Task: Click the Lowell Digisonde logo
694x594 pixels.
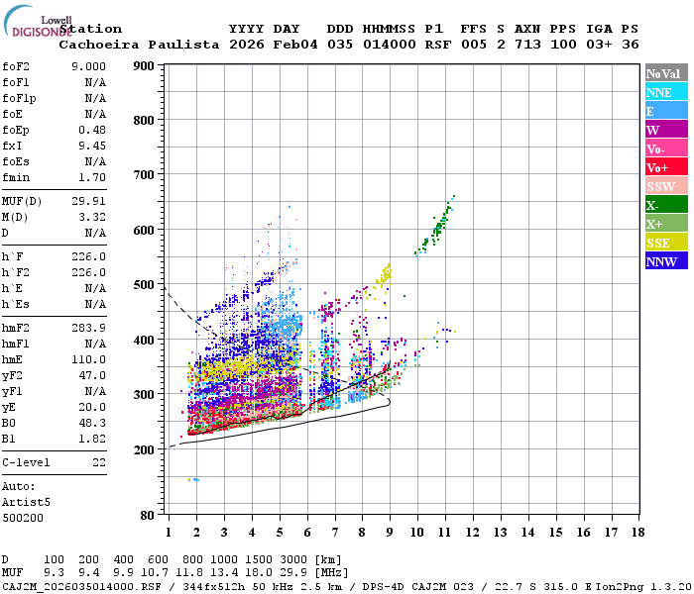Action: click(x=38, y=22)
